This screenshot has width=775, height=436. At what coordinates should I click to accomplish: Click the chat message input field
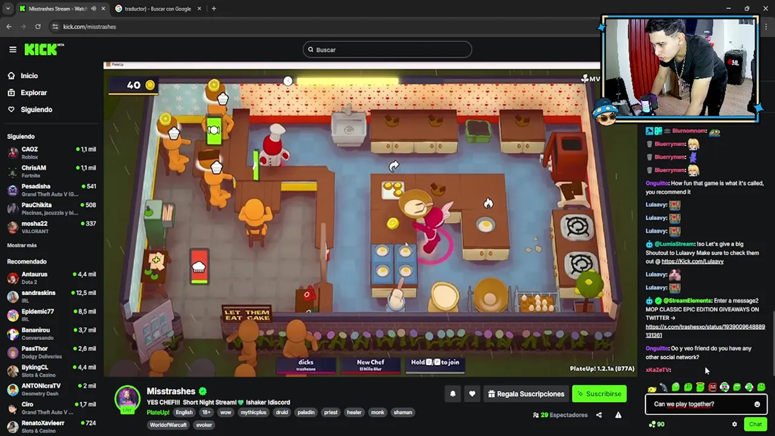tap(699, 404)
